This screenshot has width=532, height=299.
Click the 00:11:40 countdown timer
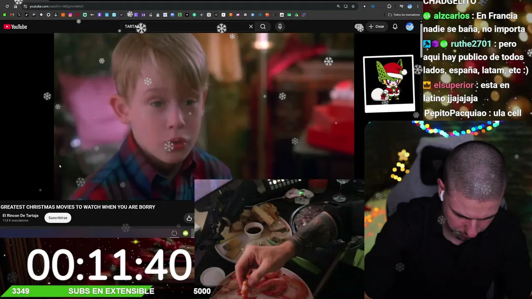pyautogui.click(x=109, y=265)
